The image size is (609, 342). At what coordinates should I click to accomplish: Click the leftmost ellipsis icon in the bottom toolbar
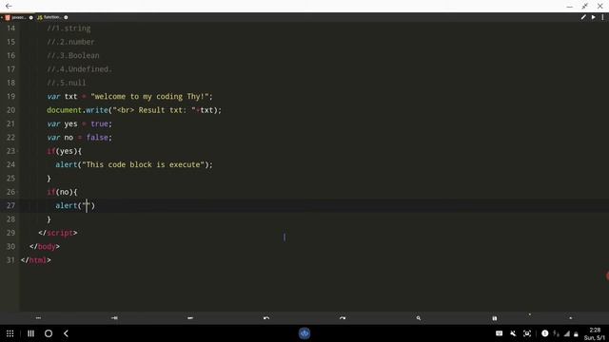38,318
